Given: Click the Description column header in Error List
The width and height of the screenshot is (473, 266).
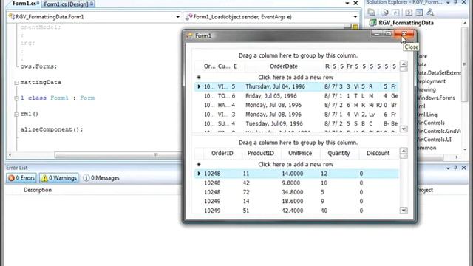Looking at the screenshot, I should click(38, 190).
